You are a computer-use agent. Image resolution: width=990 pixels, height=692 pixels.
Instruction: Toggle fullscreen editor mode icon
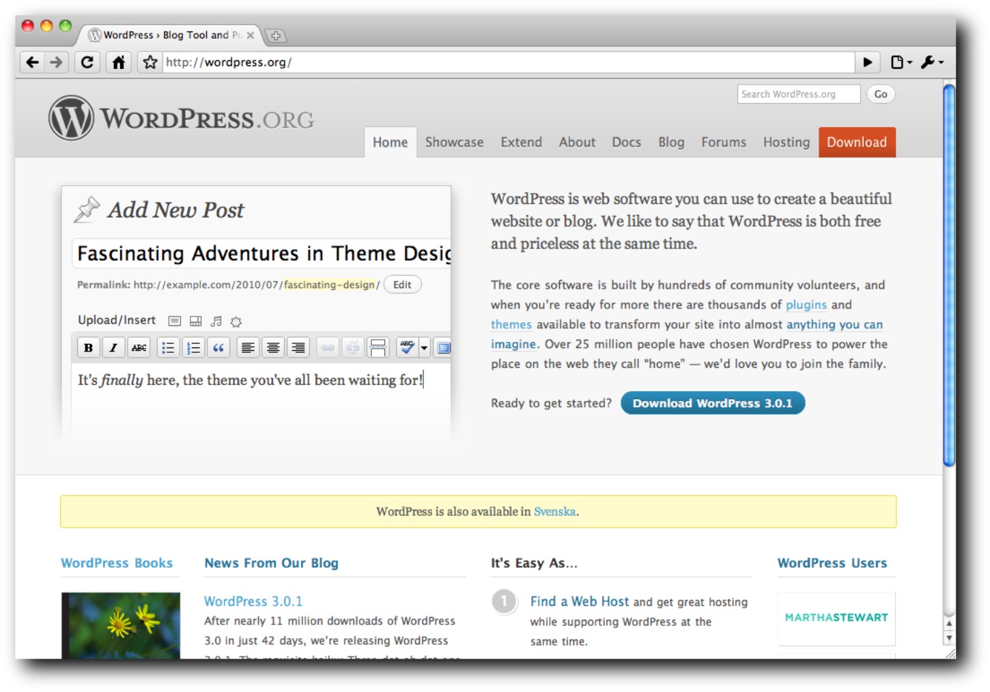click(443, 347)
